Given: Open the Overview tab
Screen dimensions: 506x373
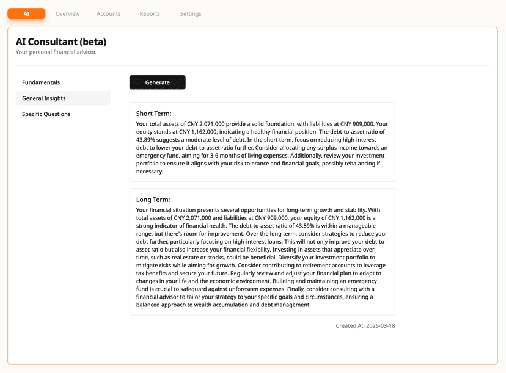Looking at the screenshot, I should [67, 13].
